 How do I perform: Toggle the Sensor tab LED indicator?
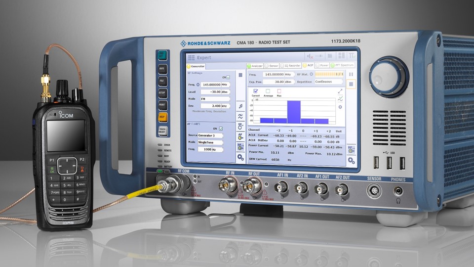pos(267,66)
